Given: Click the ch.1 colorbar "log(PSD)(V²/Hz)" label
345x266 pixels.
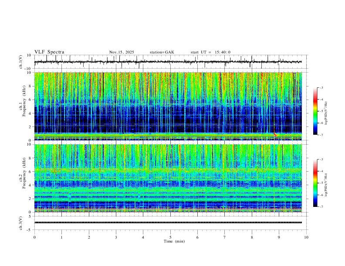Looking at the screenshot, I should [x=326, y=113].
